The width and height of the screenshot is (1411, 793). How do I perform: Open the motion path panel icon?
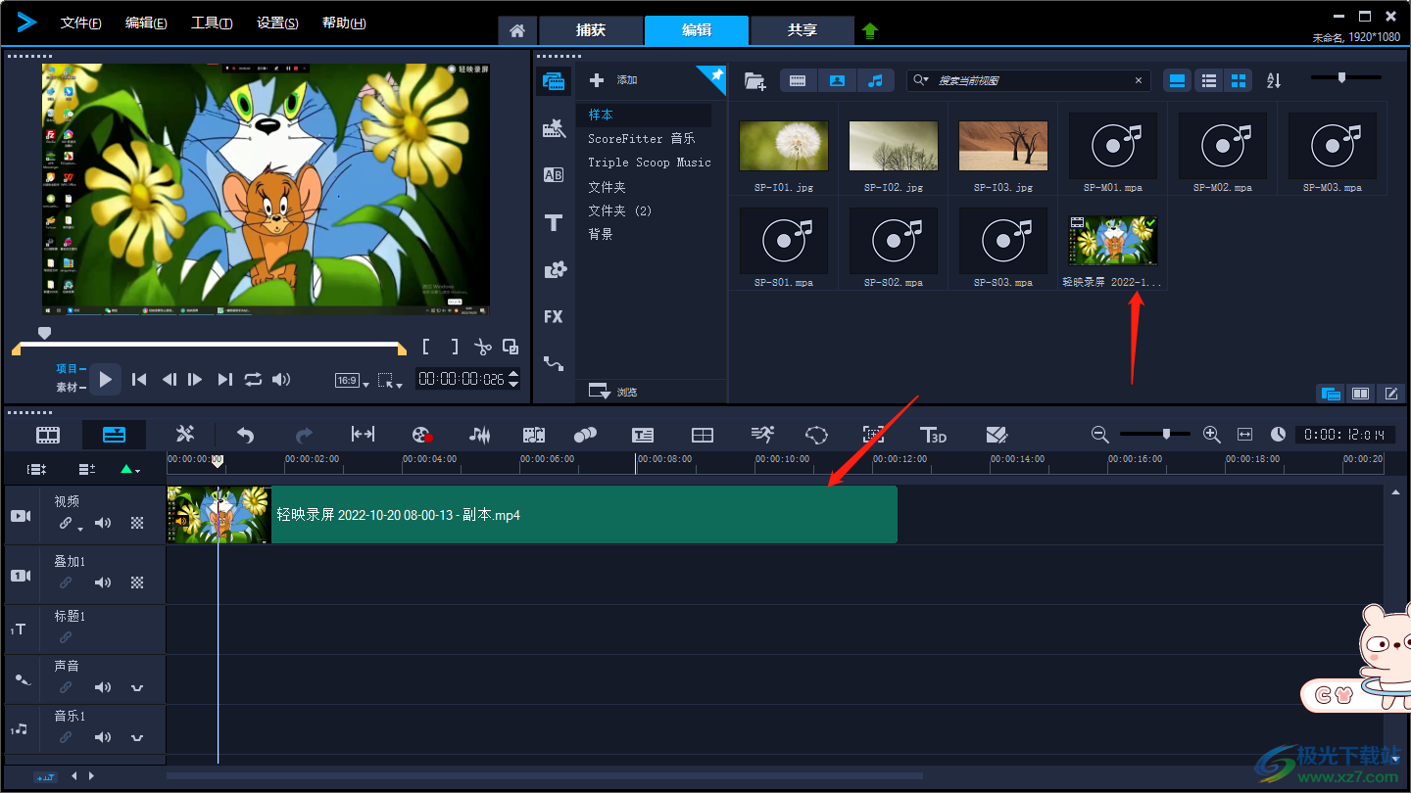coord(554,363)
